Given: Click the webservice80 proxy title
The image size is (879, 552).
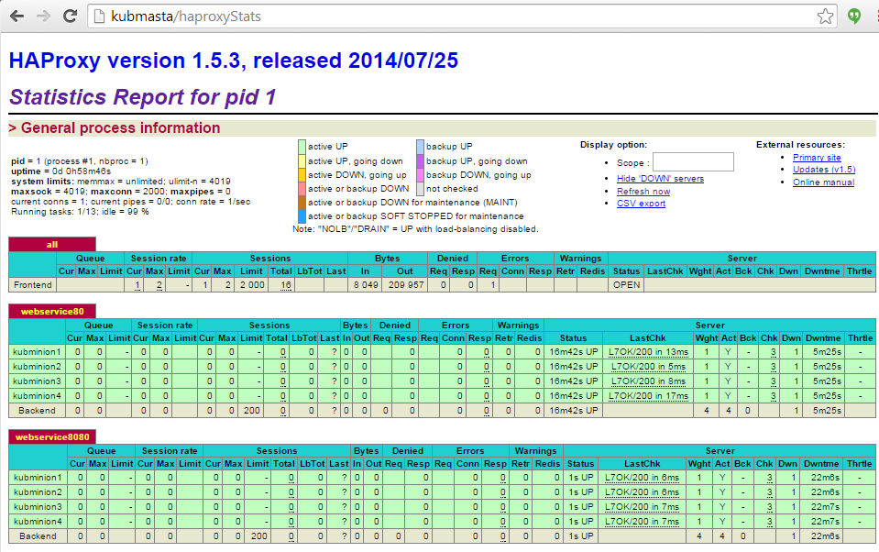Looking at the screenshot, I should [x=50, y=312].
